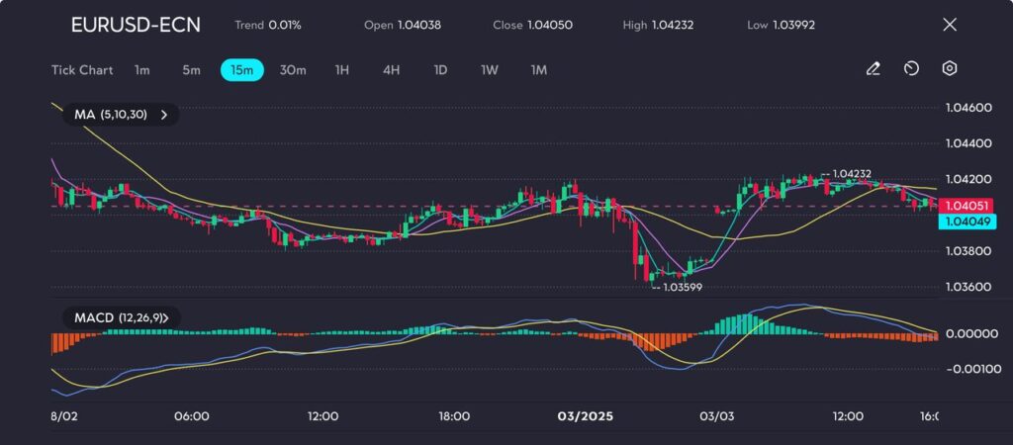1013x445 pixels.
Task: Click the active 15m timeframe button
Action: [241, 70]
